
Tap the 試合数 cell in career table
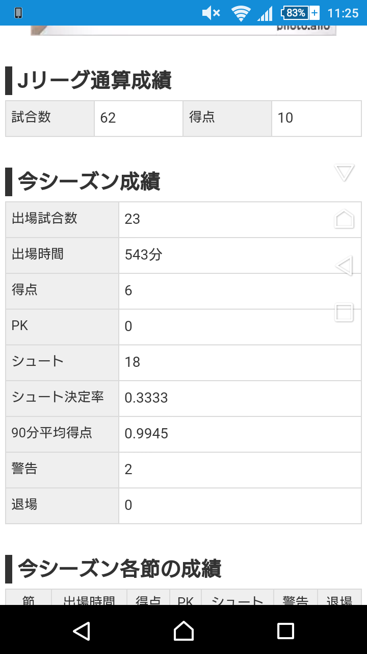coord(49,118)
